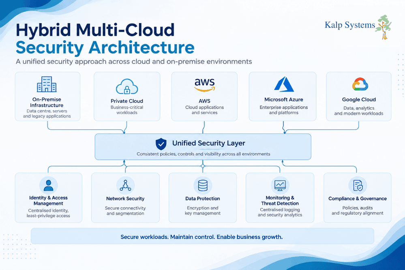Click the Identity & Access Management person icon
The width and height of the screenshot is (405, 270).
pos(49,185)
